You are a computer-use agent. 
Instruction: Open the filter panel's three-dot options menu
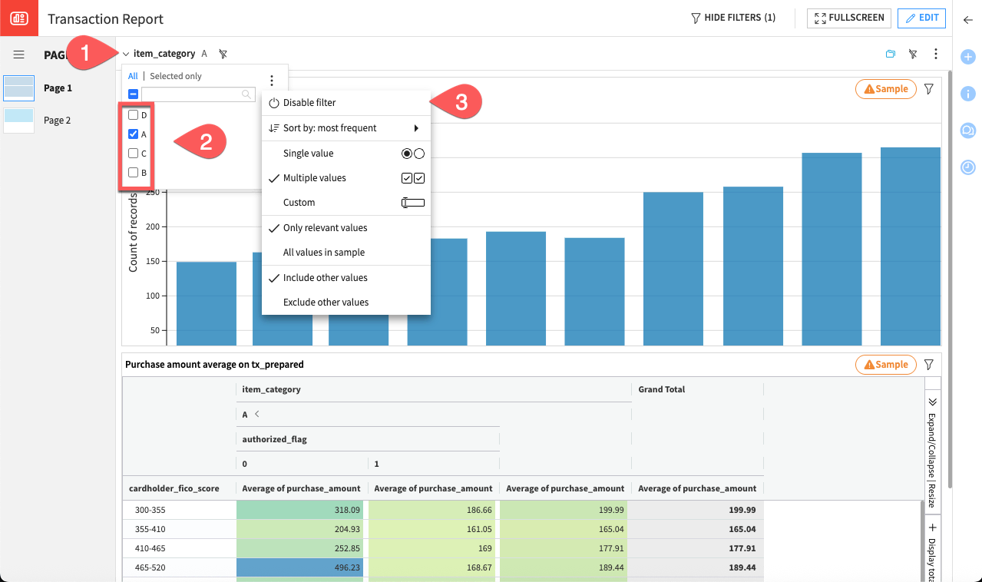[x=271, y=81]
